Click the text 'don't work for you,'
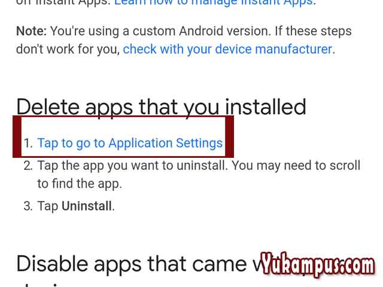The image size is (383, 287). coord(68,50)
